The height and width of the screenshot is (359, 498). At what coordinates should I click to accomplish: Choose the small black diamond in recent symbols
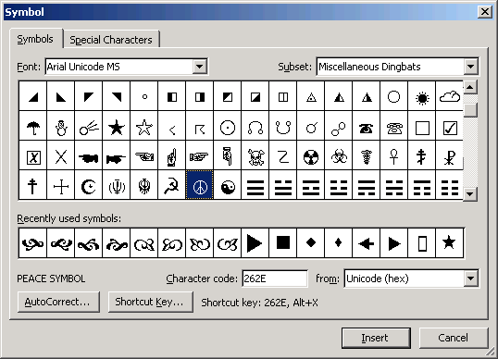click(x=339, y=243)
